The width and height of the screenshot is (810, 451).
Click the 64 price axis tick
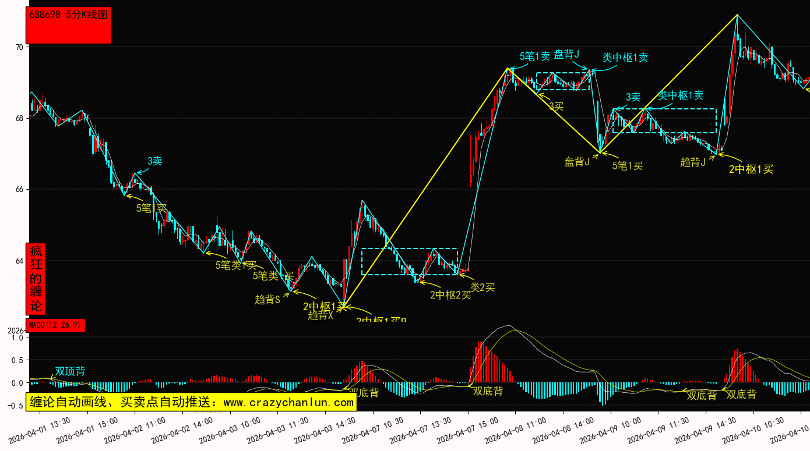(x=20, y=261)
